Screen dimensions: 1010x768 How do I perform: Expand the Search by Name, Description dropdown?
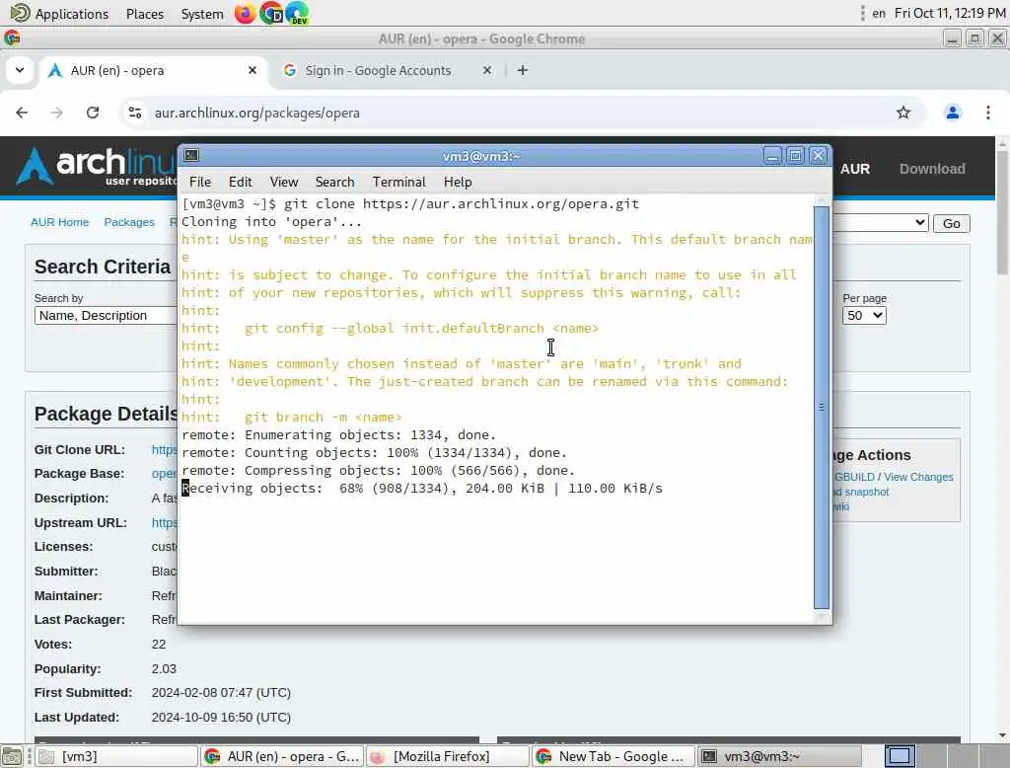[106, 315]
